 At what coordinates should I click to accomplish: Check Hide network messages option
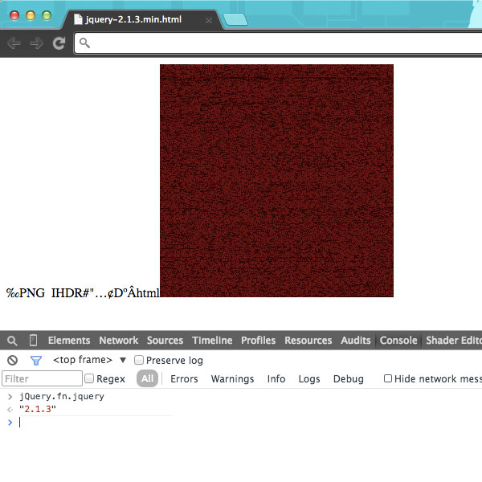pyautogui.click(x=389, y=379)
